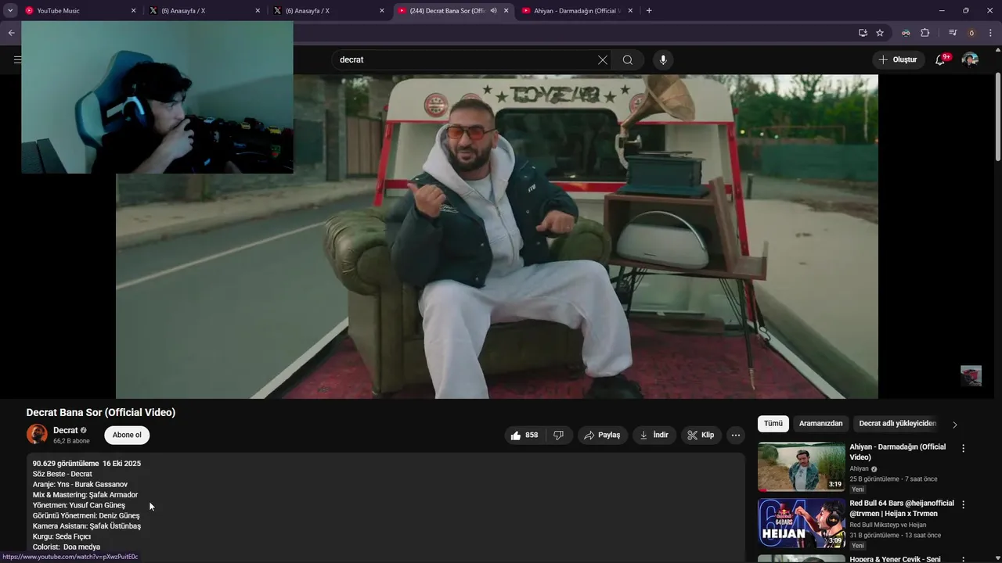This screenshot has height=563, width=1002.
Task: Clear the search box with X icon
Action: coord(603,59)
